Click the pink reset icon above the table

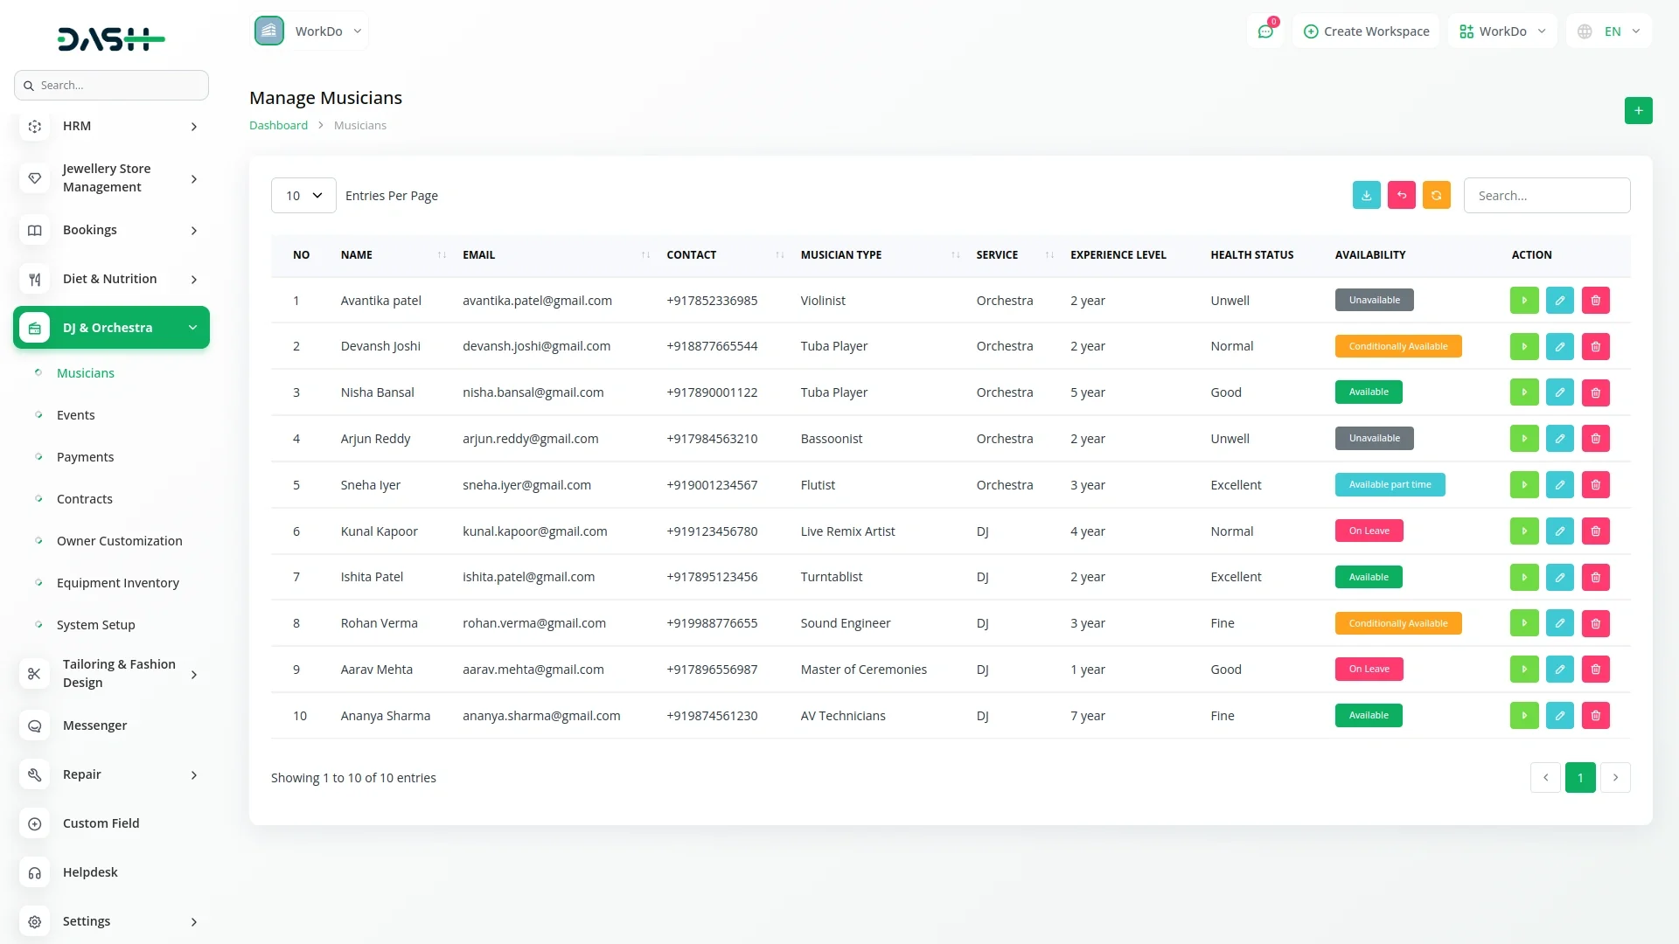pyautogui.click(x=1401, y=195)
